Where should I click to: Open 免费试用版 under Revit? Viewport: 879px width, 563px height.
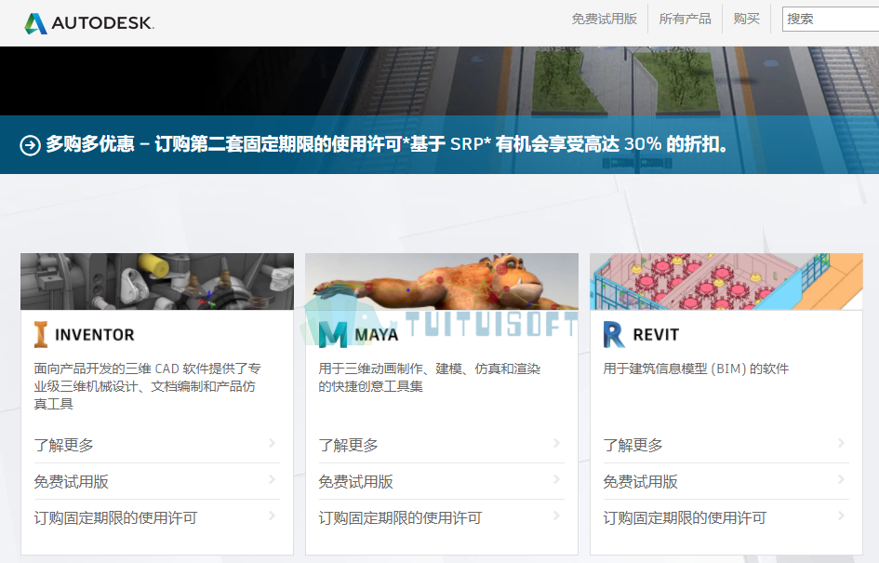[726, 482]
